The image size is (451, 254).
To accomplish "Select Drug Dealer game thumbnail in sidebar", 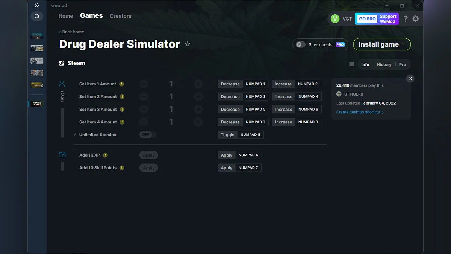I will [x=37, y=104].
